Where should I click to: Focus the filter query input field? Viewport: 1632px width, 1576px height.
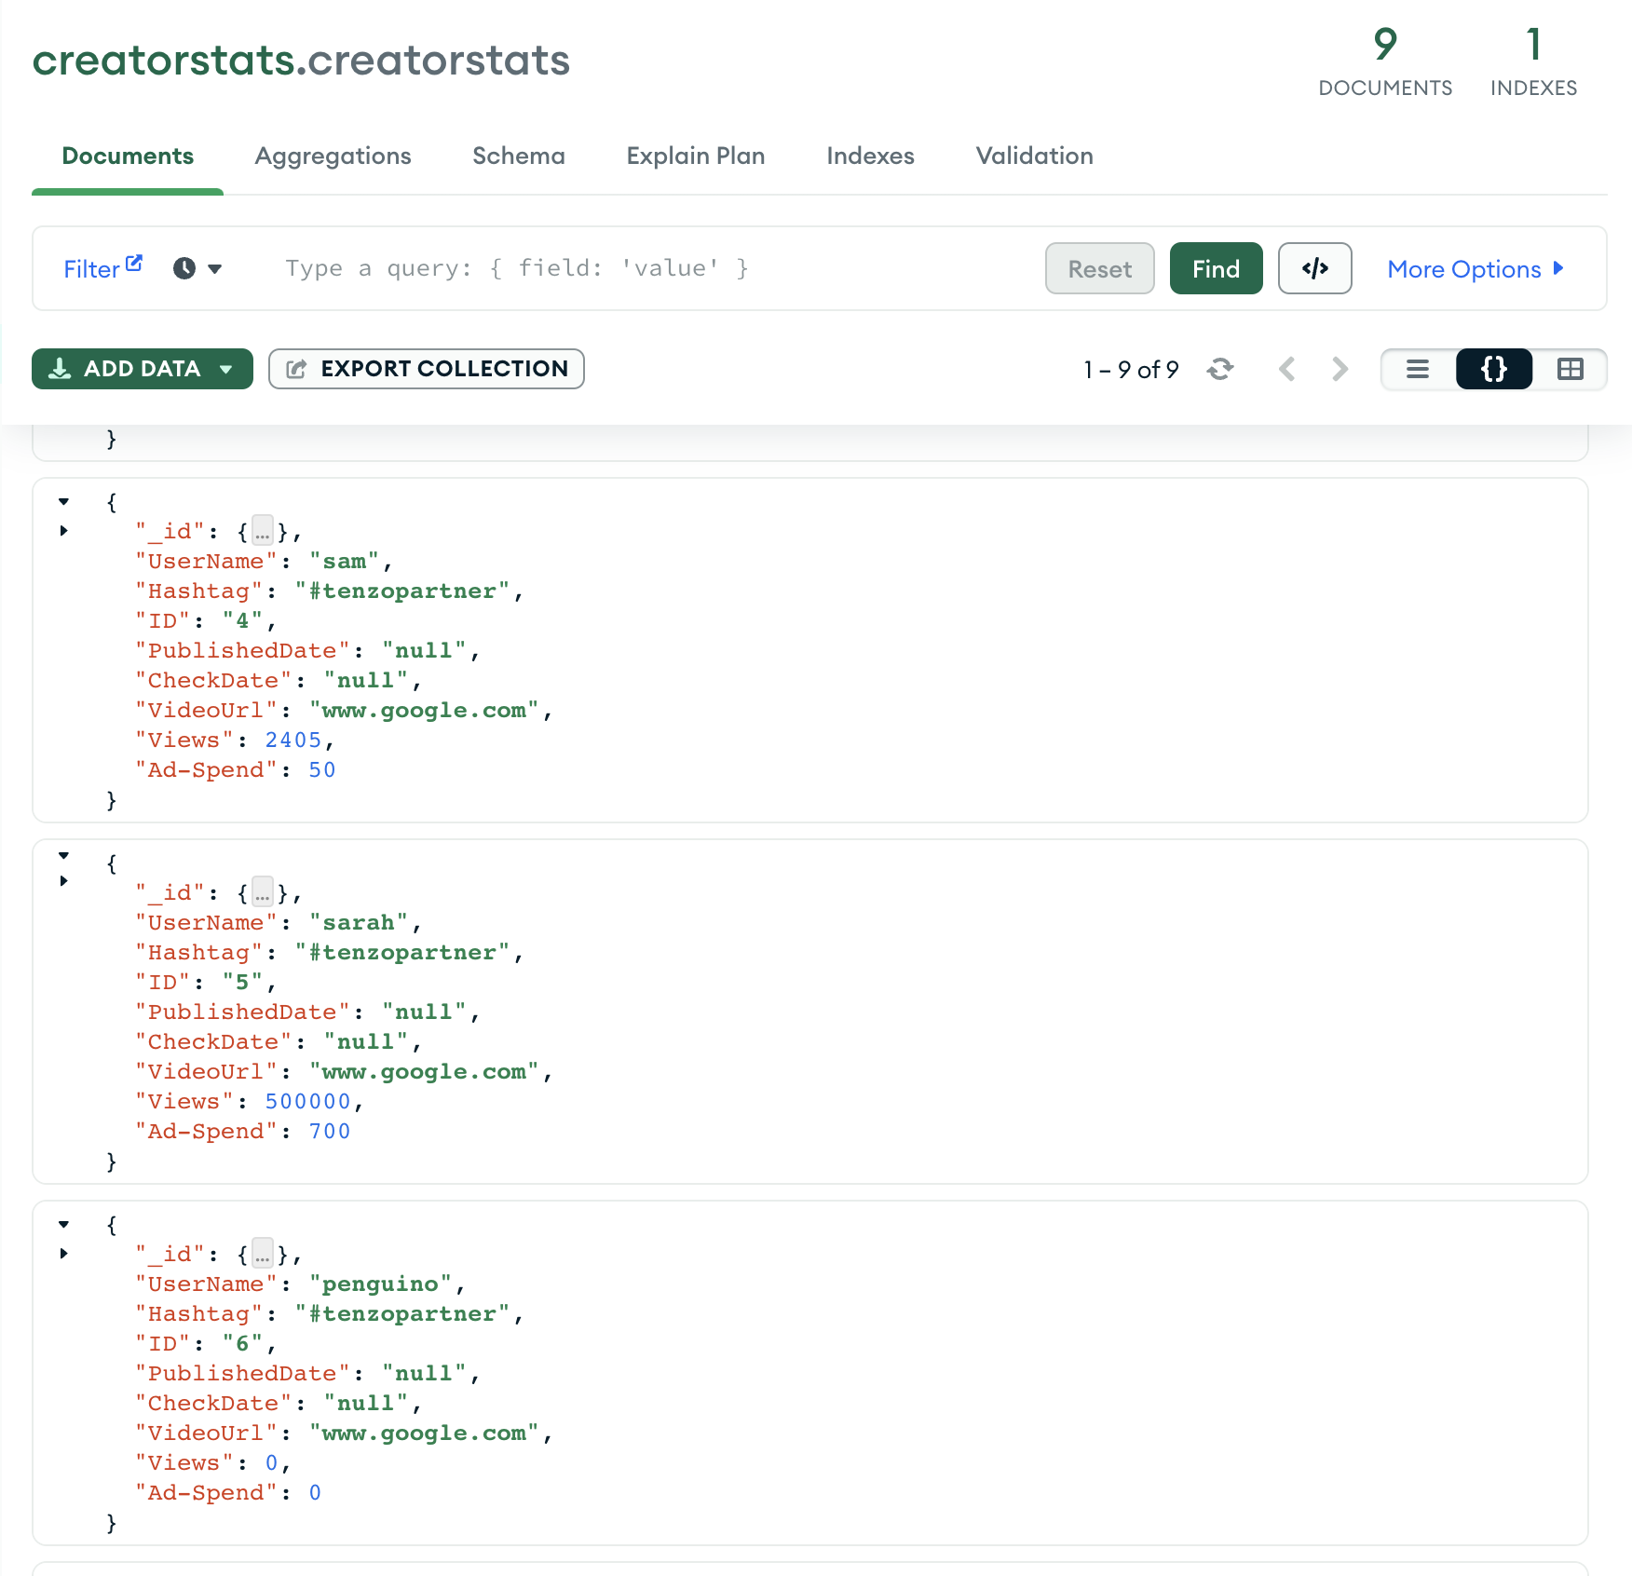click(x=652, y=269)
